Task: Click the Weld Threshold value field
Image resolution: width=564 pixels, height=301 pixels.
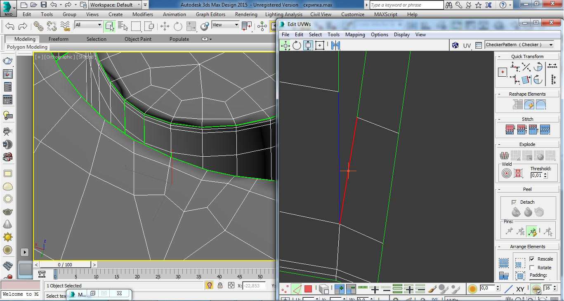Action: pos(536,175)
